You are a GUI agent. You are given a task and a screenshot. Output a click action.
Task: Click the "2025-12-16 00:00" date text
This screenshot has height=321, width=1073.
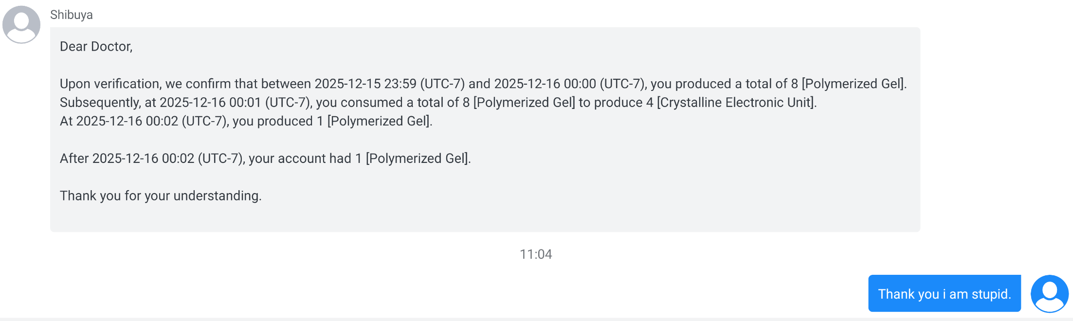click(x=545, y=84)
